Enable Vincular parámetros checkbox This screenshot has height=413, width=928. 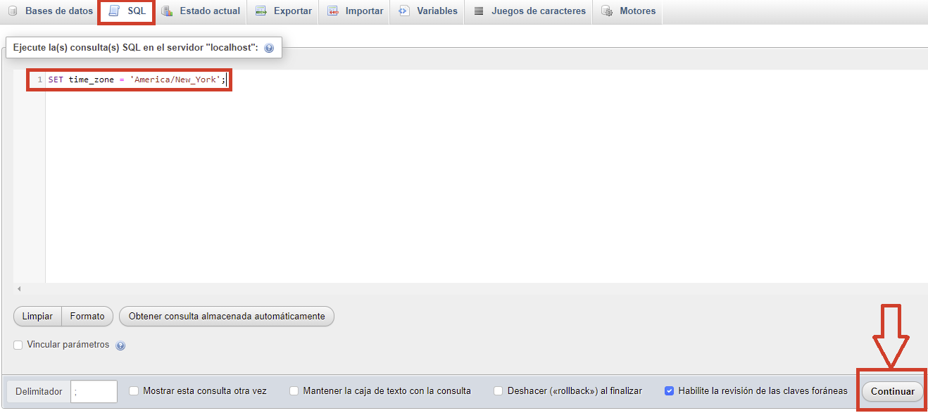(18, 345)
